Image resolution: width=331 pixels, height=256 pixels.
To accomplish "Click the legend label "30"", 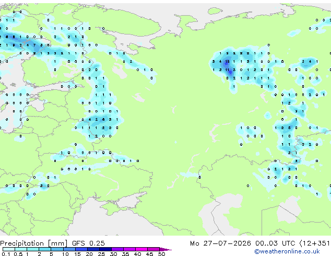I will tap(113, 254).
